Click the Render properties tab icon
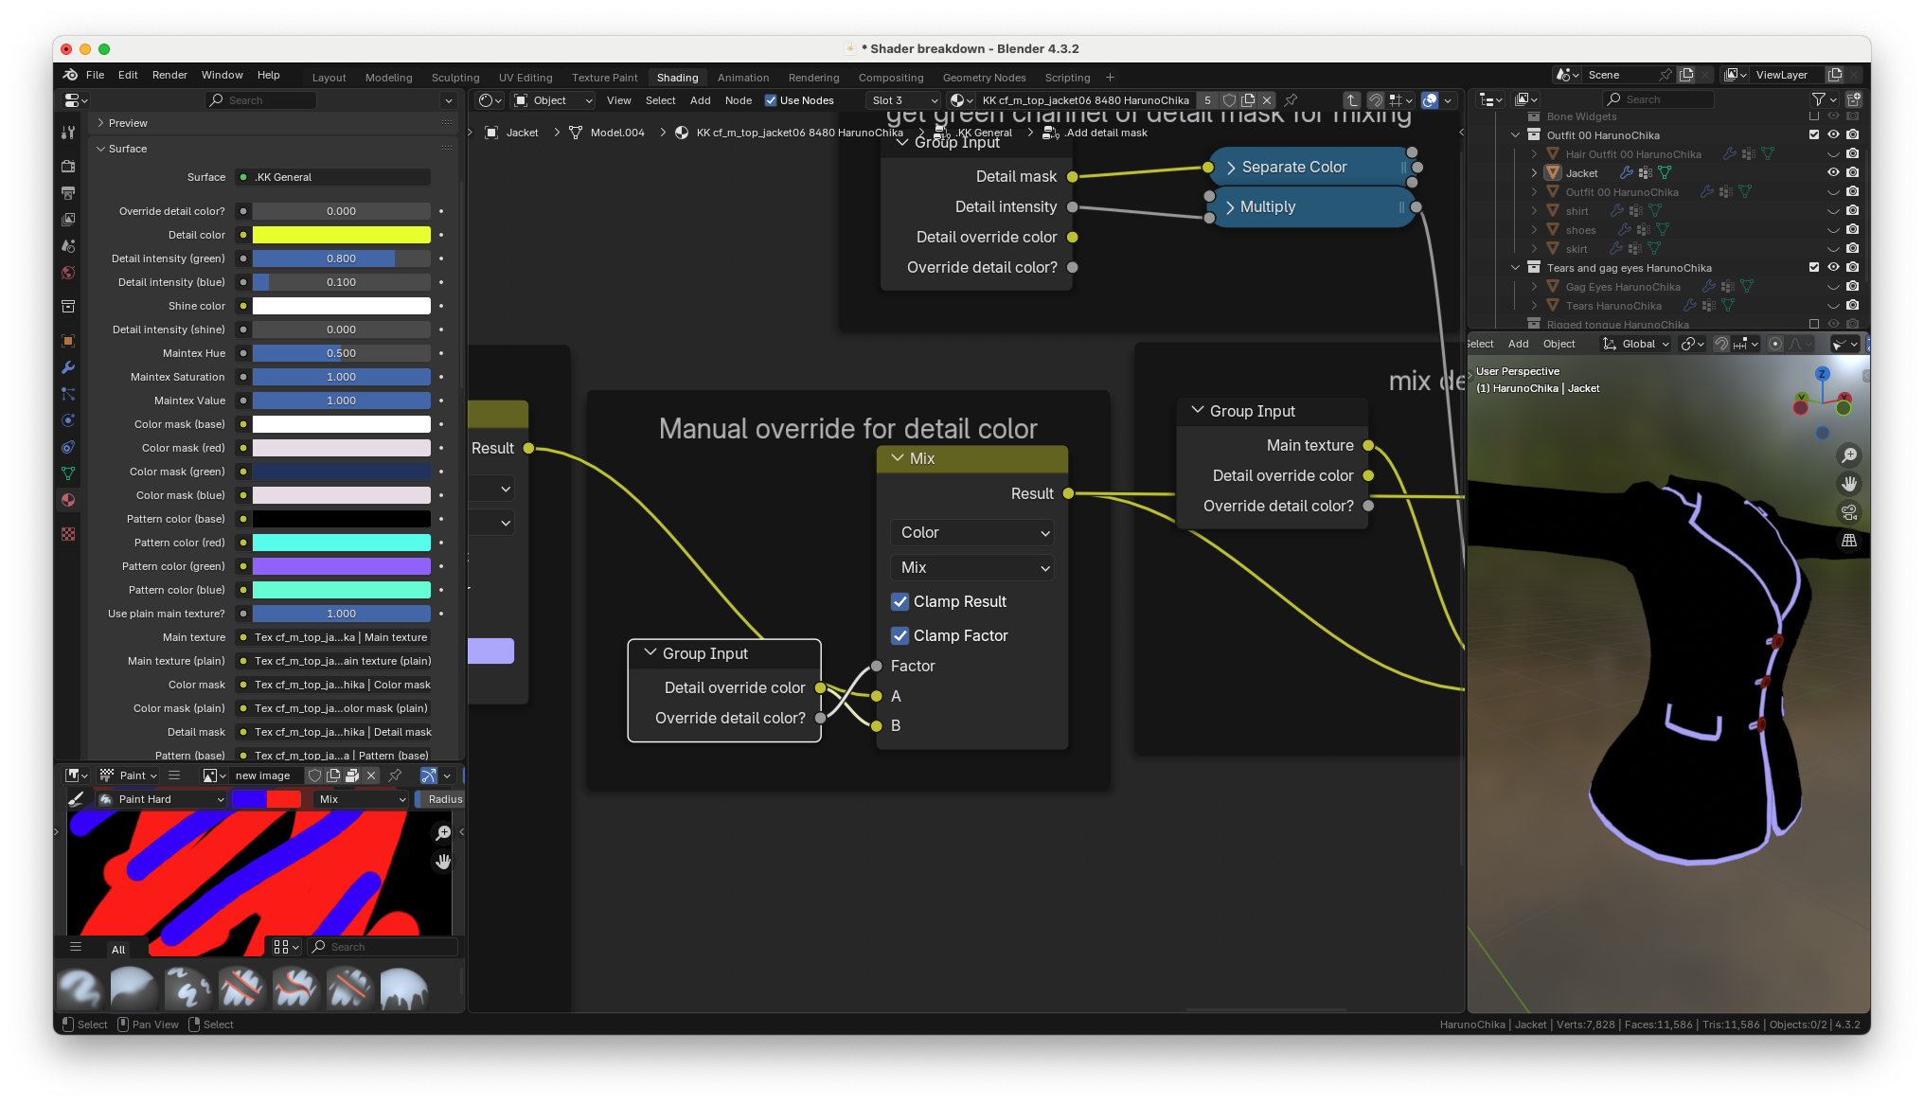 (68, 166)
